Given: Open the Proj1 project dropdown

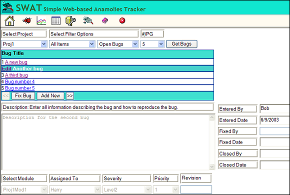Looking at the screenshot, I should pyautogui.click(x=24, y=44).
